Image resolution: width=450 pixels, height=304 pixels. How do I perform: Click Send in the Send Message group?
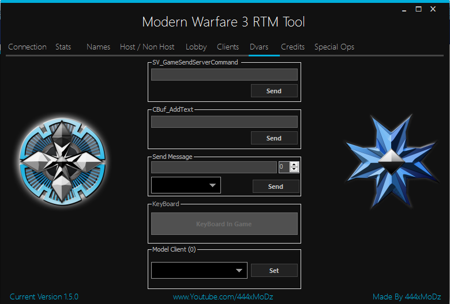tap(276, 187)
